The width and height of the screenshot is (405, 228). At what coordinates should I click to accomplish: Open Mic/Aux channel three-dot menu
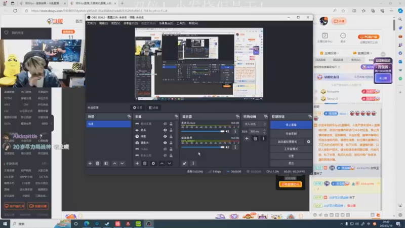[235, 131]
